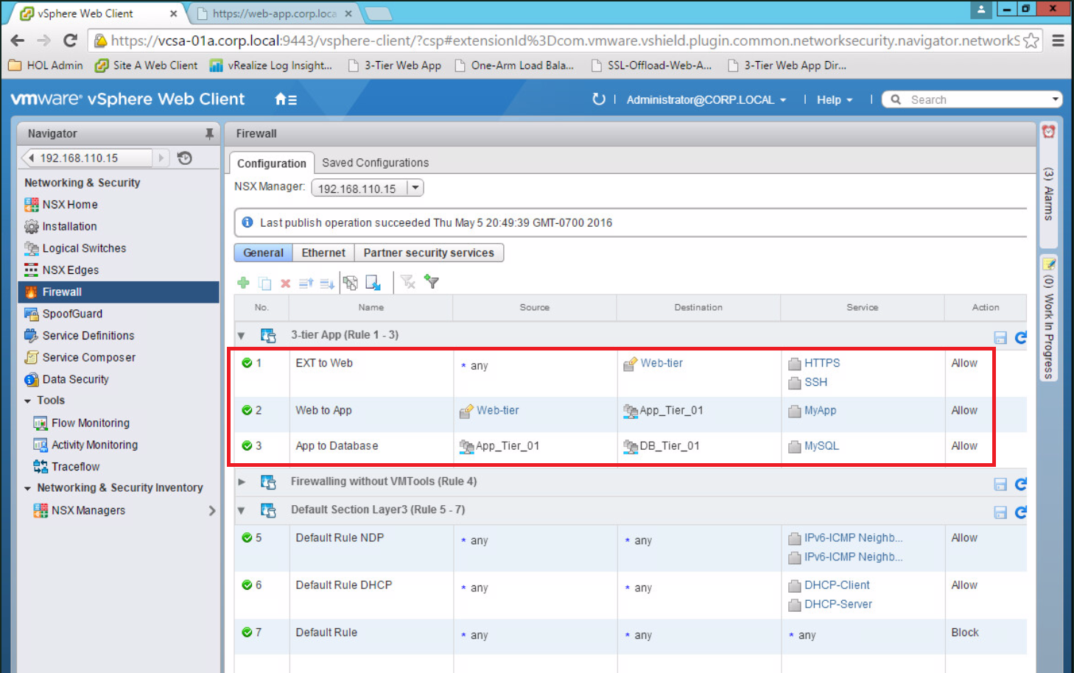
Task: Open Traceflow tool
Action: (75, 467)
